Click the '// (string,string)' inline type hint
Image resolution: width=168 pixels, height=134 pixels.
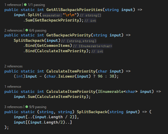point(79,41)
